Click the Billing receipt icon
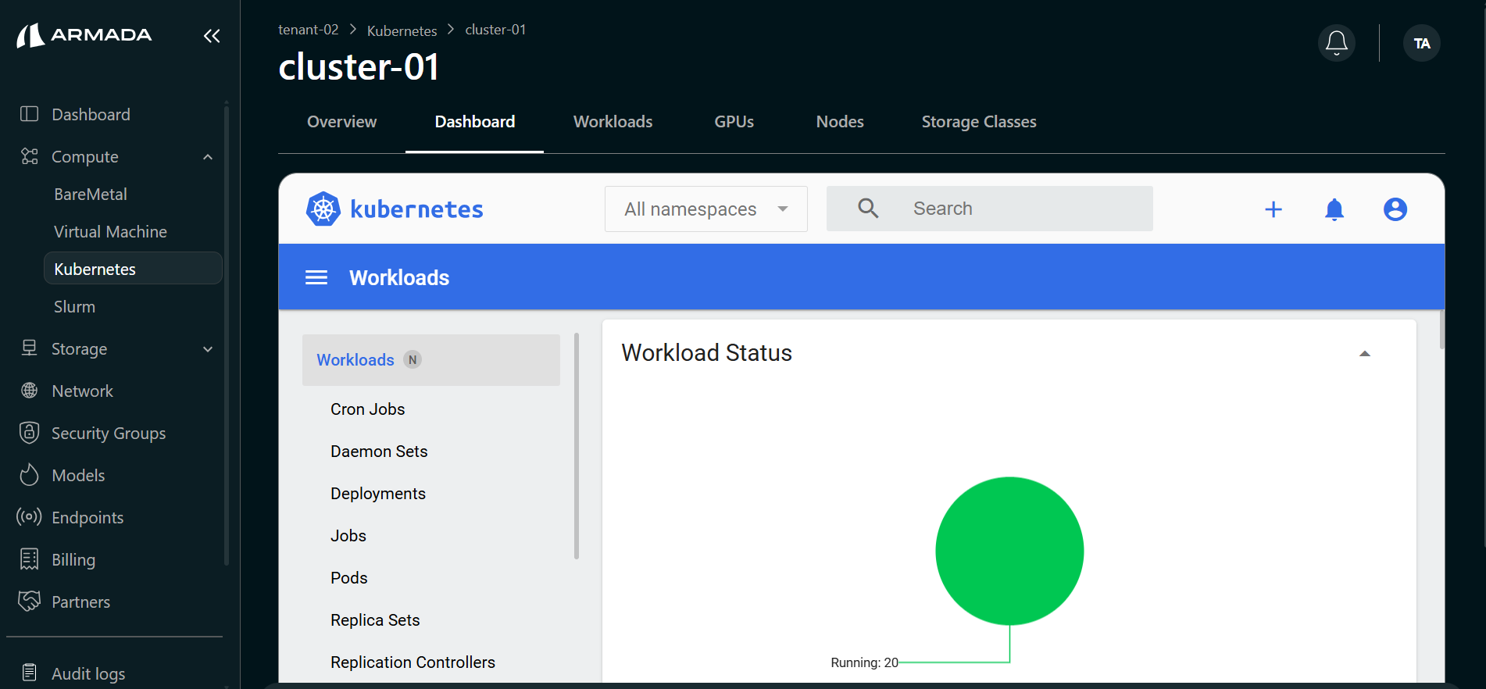The width and height of the screenshot is (1486, 689). [x=29, y=559]
